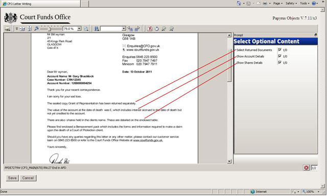Click the fit-to-width icon

[22, 29]
